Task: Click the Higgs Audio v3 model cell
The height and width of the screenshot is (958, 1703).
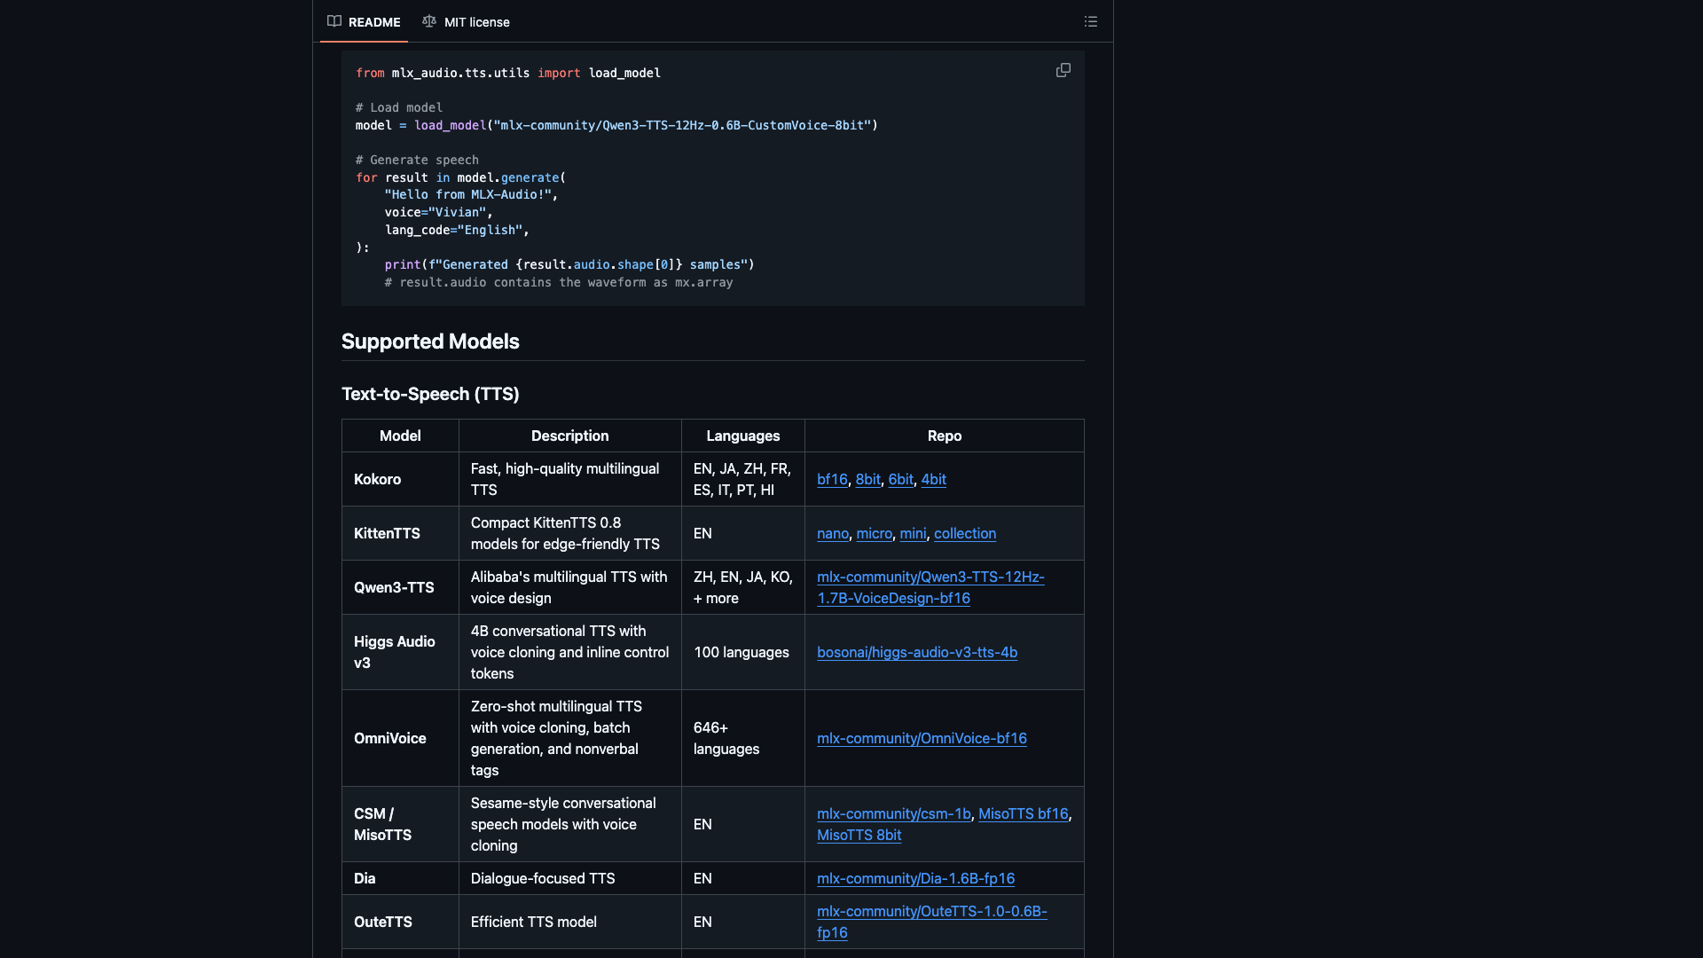Action: tap(400, 652)
